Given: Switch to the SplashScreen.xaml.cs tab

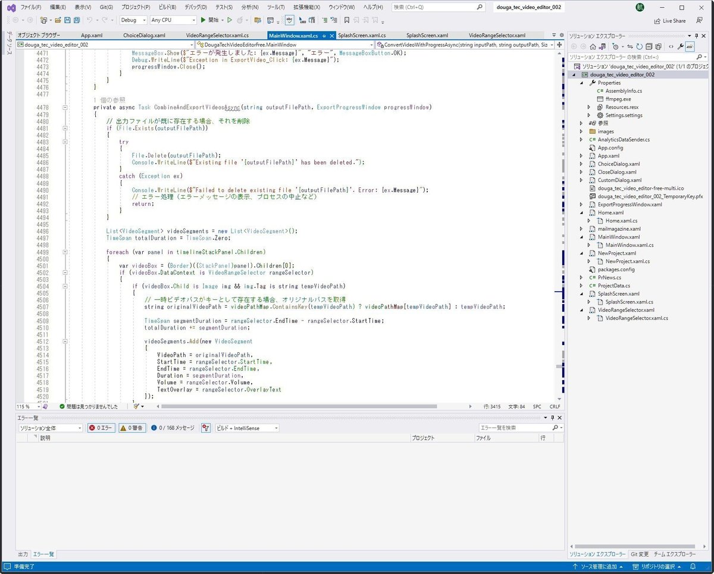Looking at the screenshot, I should point(362,35).
